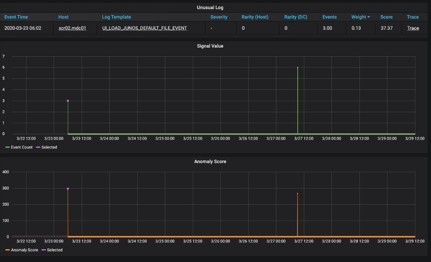Sort table by Host column header
The height and width of the screenshot is (262, 431).
tap(63, 17)
